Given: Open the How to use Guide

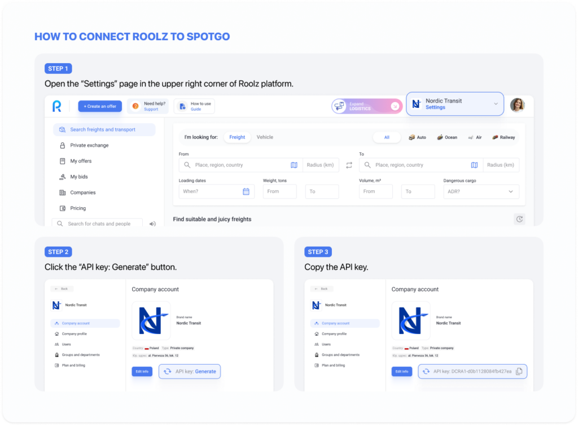Looking at the screenshot, I should [194, 106].
